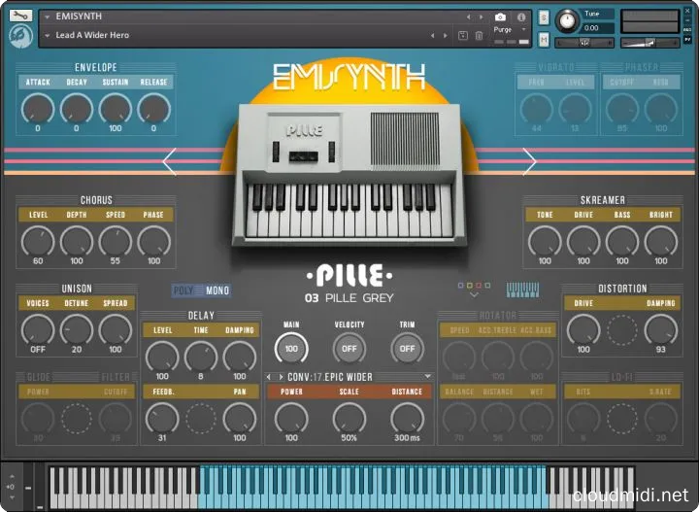Mute the instrument with the M button
699x512 pixels.
click(x=543, y=38)
